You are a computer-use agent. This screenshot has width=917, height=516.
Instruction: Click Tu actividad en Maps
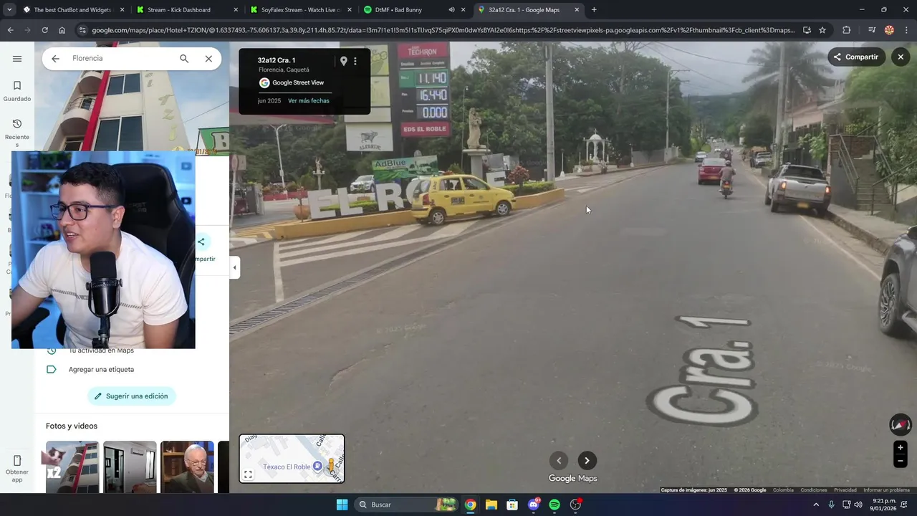tap(101, 350)
